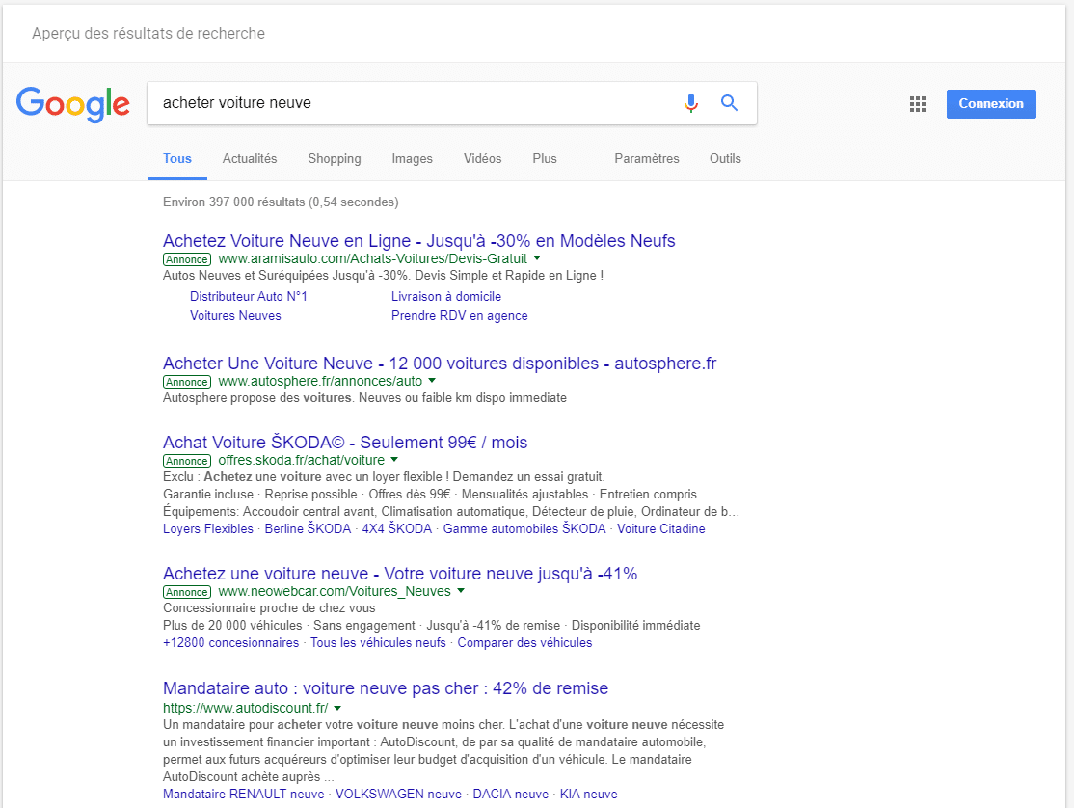Switch to the Images tab

(413, 159)
